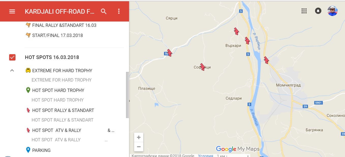Click the START/FINAL 17.03.2018 flag icon
The height and width of the screenshot is (157, 345).
(x=28, y=35)
